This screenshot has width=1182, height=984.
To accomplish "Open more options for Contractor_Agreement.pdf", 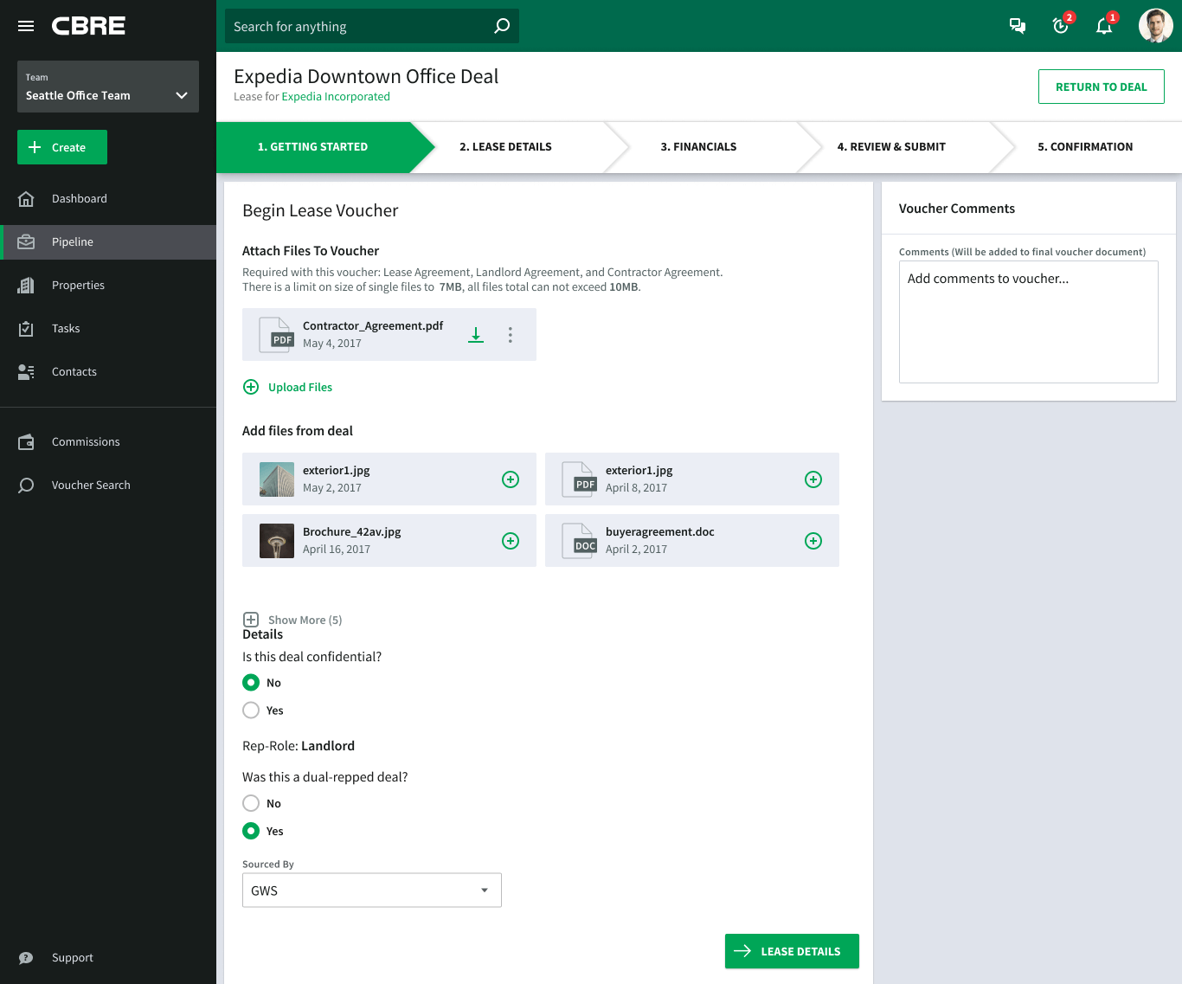I will (x=511, y=335).
